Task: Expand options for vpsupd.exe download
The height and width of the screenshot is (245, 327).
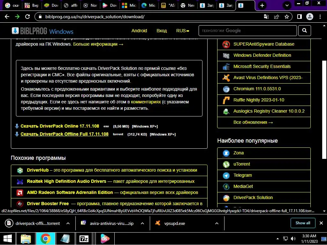Action: point(217,223)
